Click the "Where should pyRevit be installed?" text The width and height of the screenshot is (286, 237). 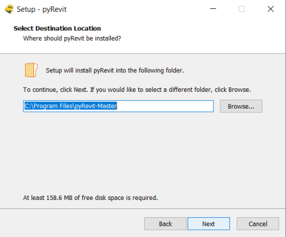72,38
